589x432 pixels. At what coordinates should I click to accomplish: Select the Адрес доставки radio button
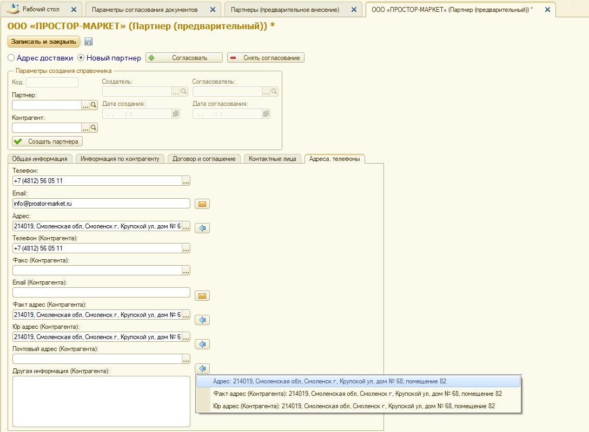(11, 58)
